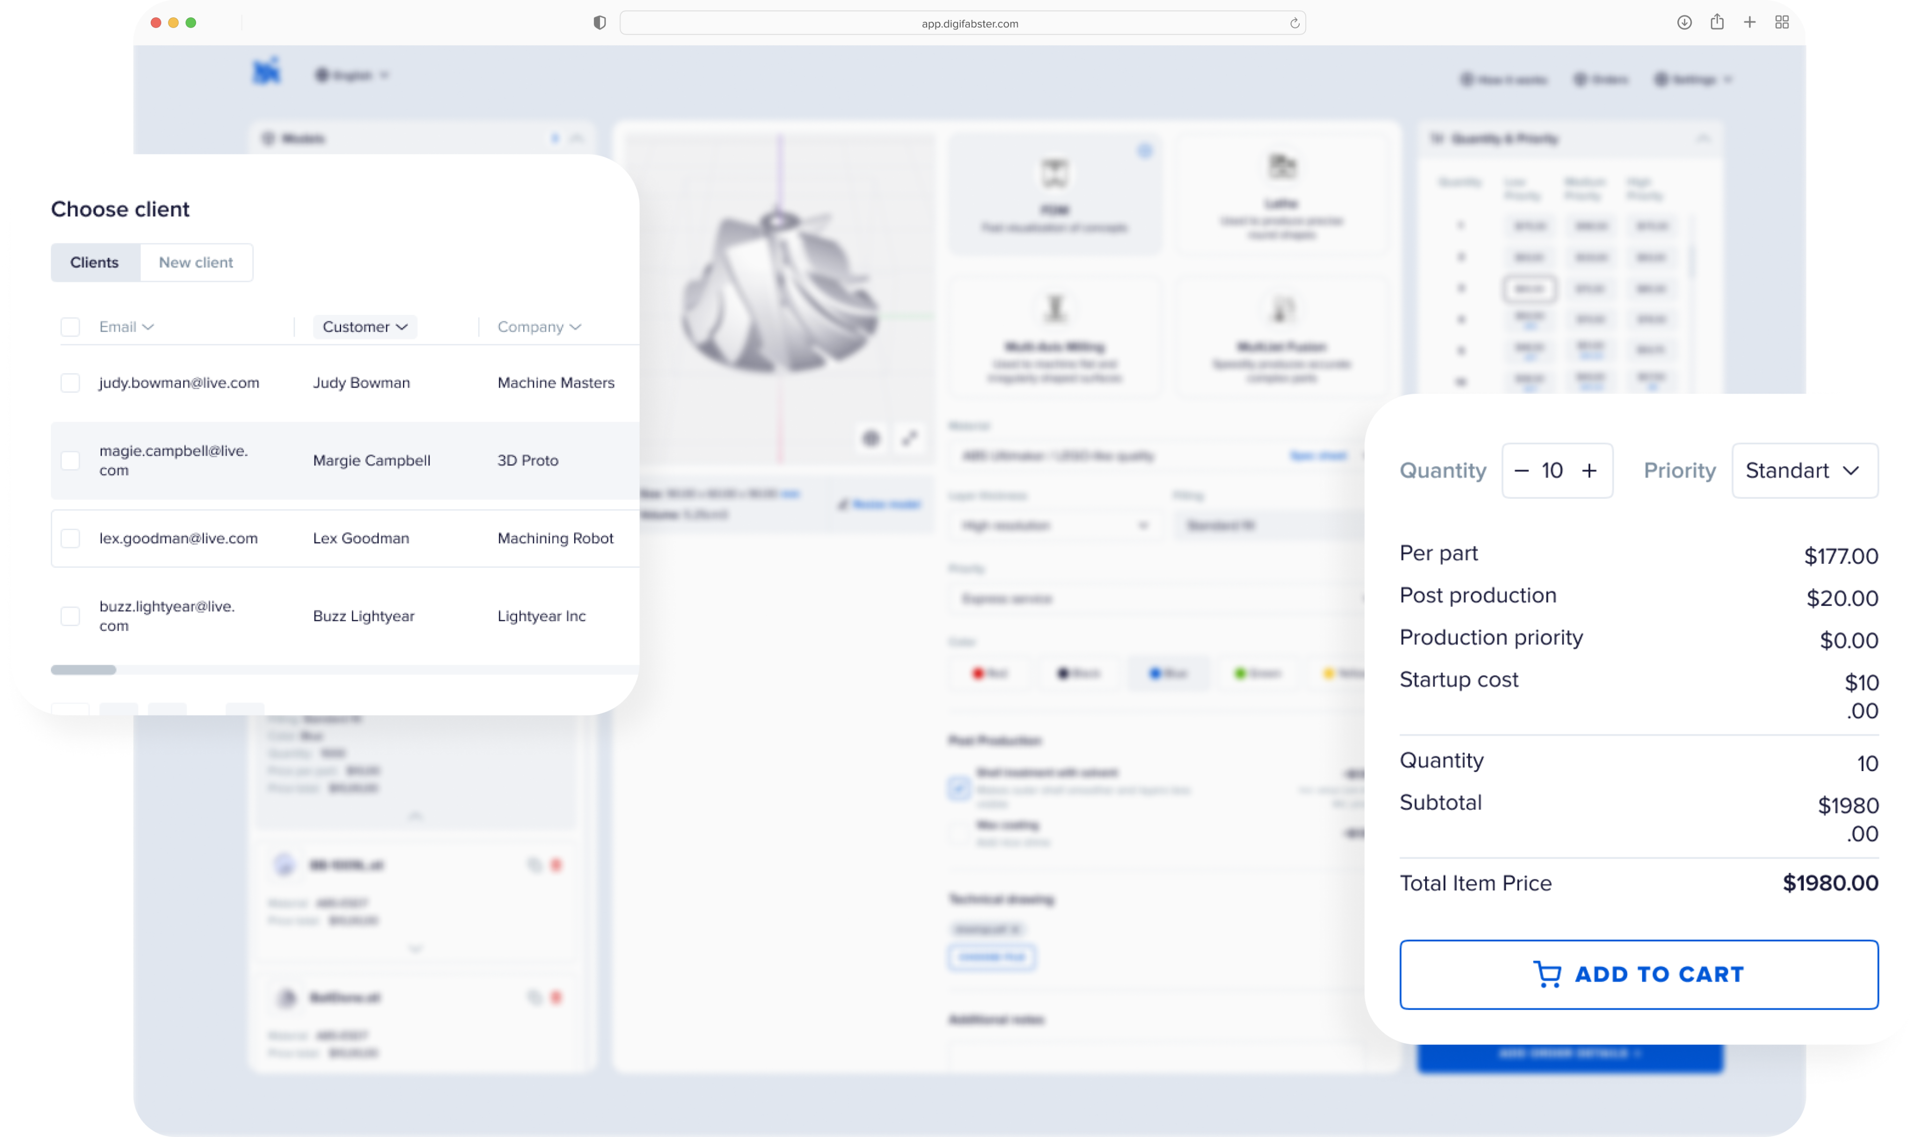Toggle the checked post production checkbox

tap(958, 788)
